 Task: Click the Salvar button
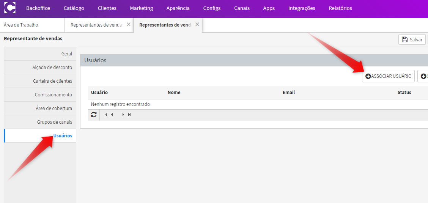pyautogui.click(x=412, y=39)
